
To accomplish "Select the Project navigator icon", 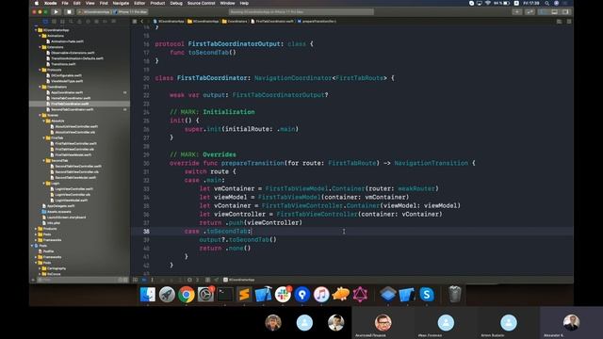I will [45, 22].
